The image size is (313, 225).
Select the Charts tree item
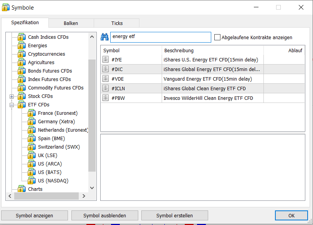[x=35, y=189]
